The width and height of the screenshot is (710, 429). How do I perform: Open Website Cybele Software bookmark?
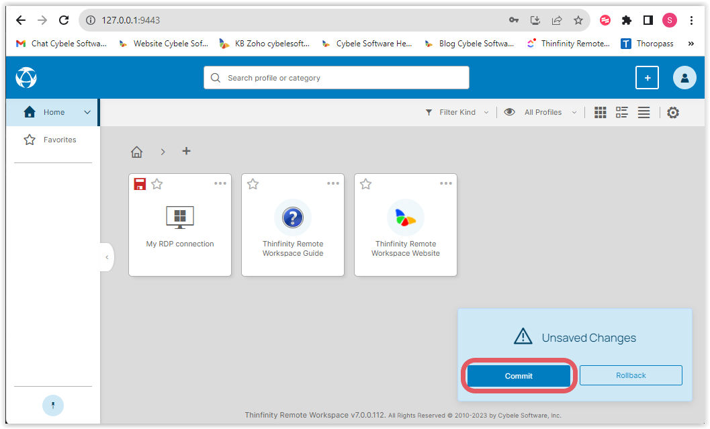pyautogui.click(x=163, y=44)
